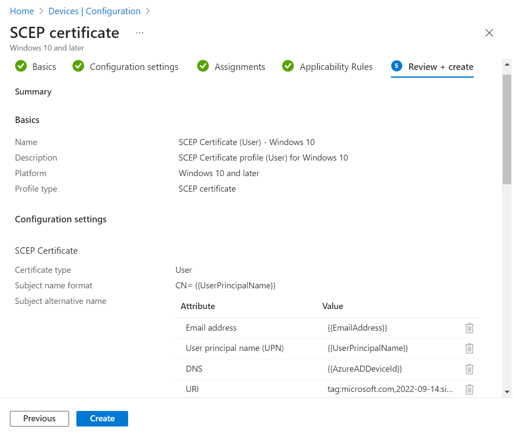
Task: Click the CN= {{UserPrincipalName}} subject name value
Action: pos(225,285)
